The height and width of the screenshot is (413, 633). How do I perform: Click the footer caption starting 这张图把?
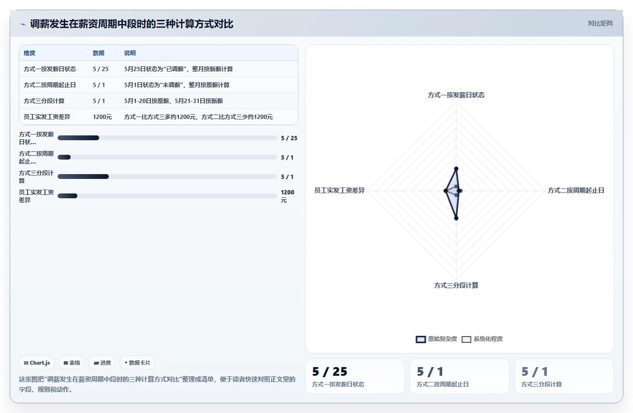(157, 384)
